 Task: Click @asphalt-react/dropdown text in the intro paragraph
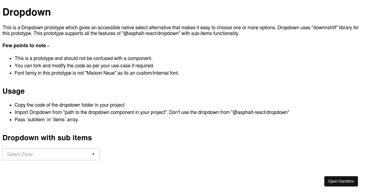click(151, 33)
